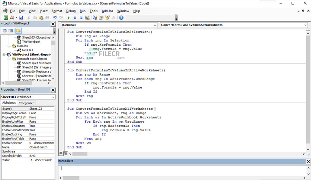This screenshot has height=180, width=311.
Task: Click the Undo arrow icon
Action: [x=55, y=17]
